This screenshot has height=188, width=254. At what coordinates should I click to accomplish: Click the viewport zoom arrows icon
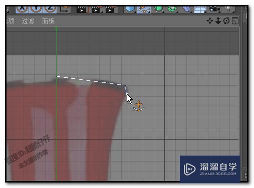218,21
